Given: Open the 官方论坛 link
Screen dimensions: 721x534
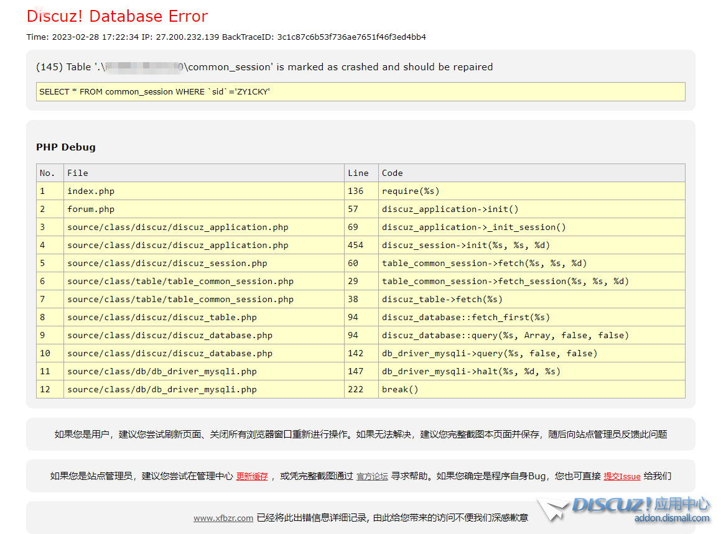Looking at the screenshot, I should (372, 476).
